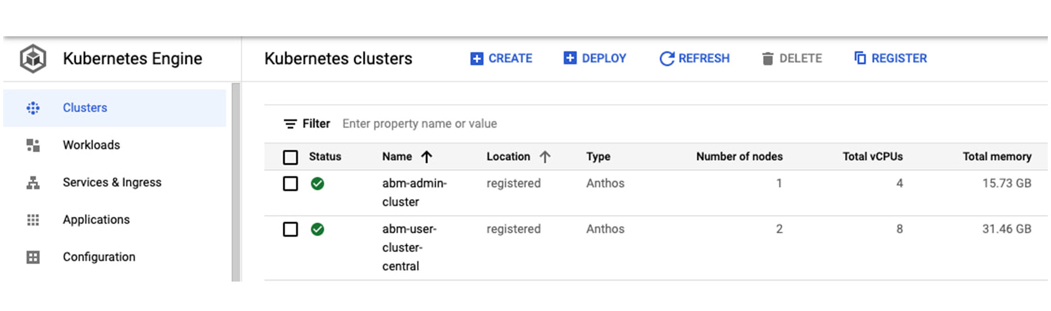Click the 15.73 GB memory value

tap(1007, 183)
